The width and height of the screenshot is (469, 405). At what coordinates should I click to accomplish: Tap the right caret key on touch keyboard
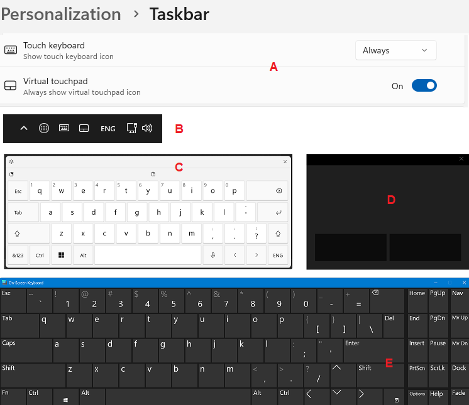click(257, 255)
